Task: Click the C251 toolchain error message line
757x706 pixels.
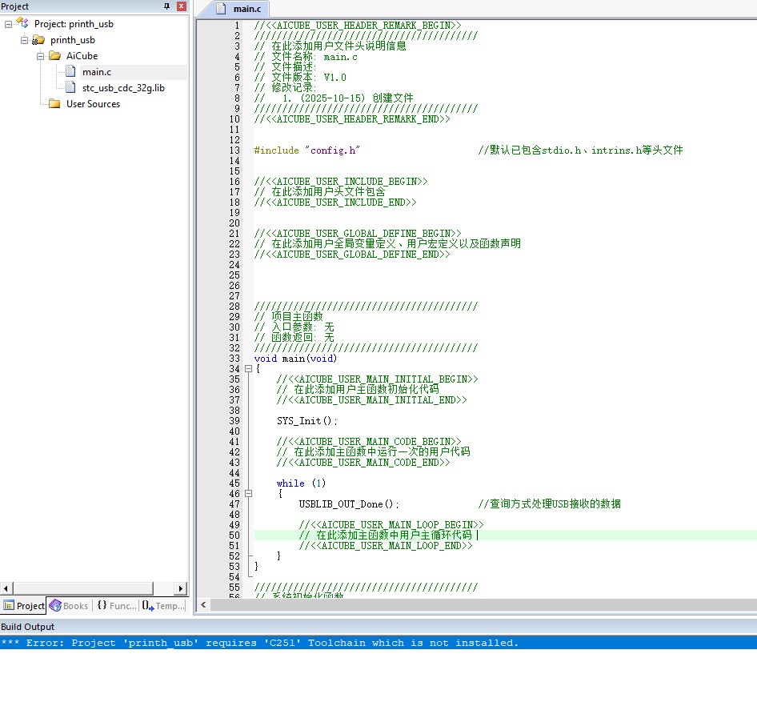Action: pos(259,643)
